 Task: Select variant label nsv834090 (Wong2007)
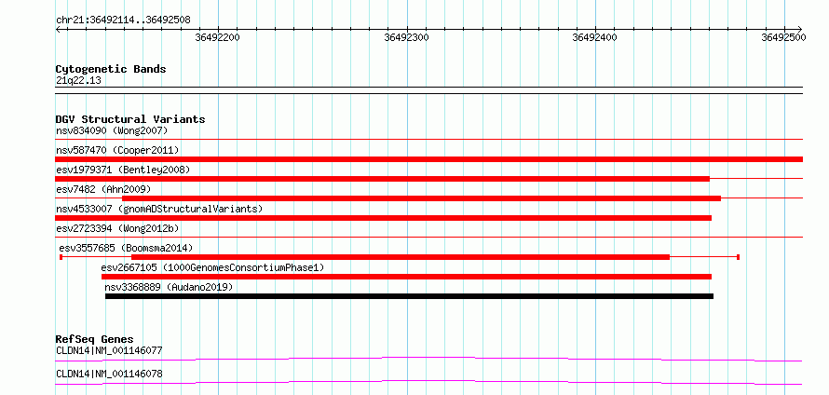(112, 130)
